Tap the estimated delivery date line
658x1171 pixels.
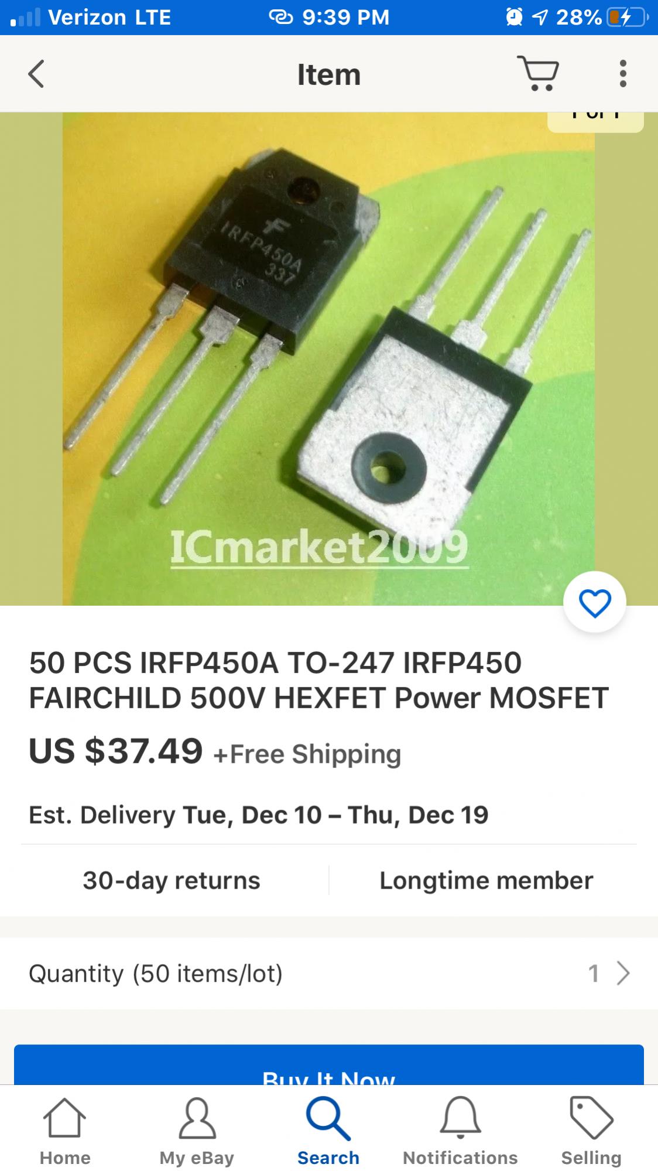click(x=258, y=815)
